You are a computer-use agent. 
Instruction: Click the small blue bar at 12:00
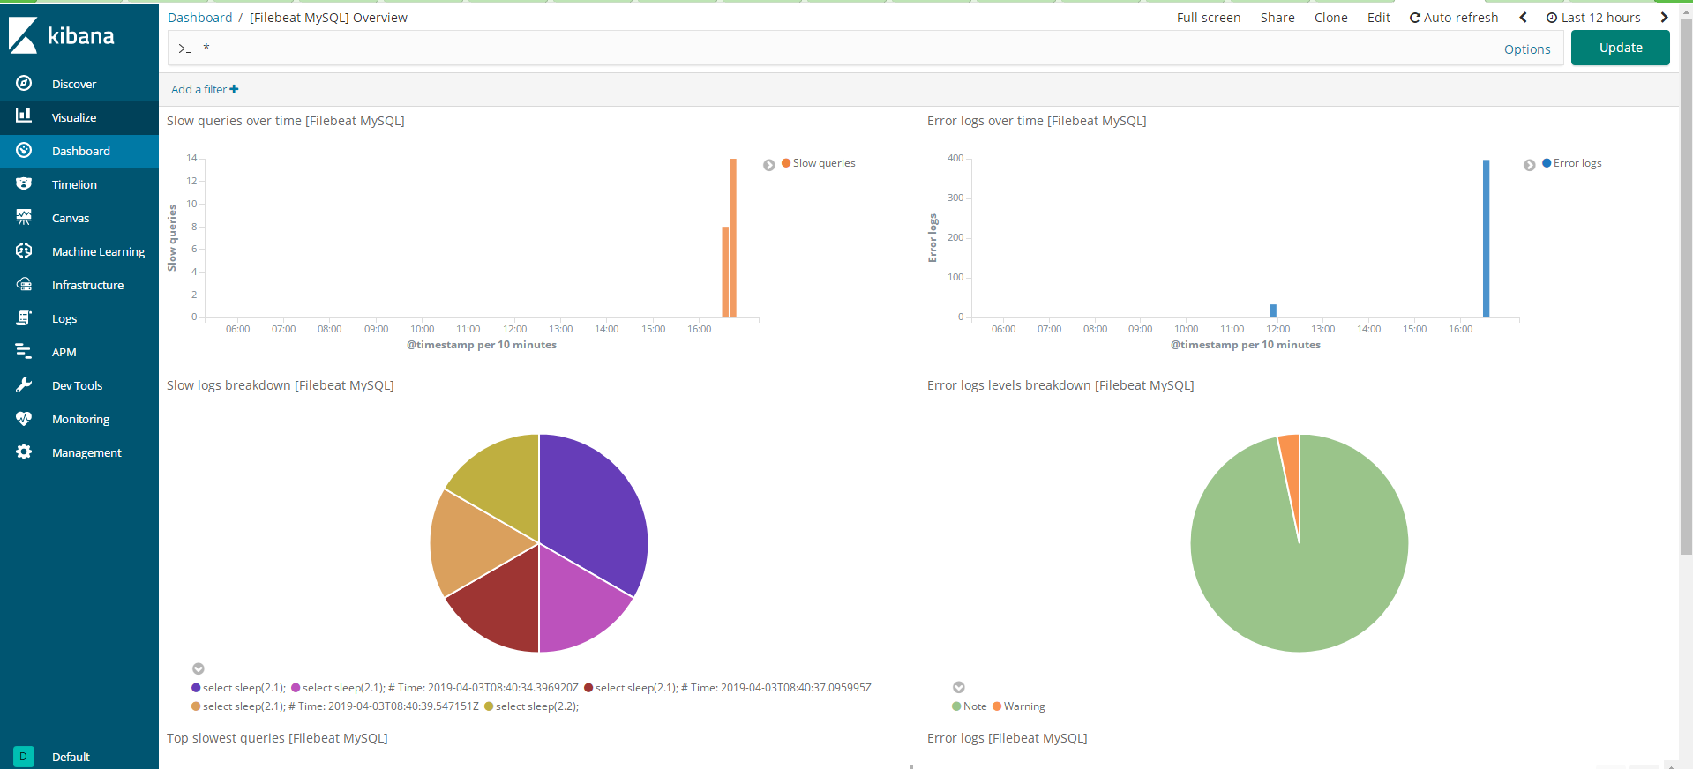coord(1273,310)
